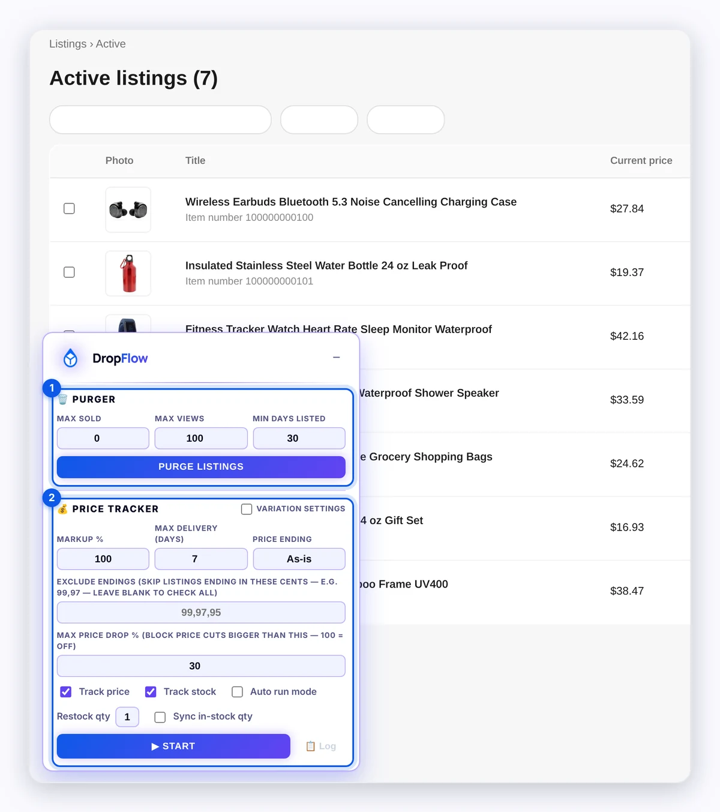
Task: Click the Purger trash can icon
Action: pyautogui.click(x=62, y=399)
